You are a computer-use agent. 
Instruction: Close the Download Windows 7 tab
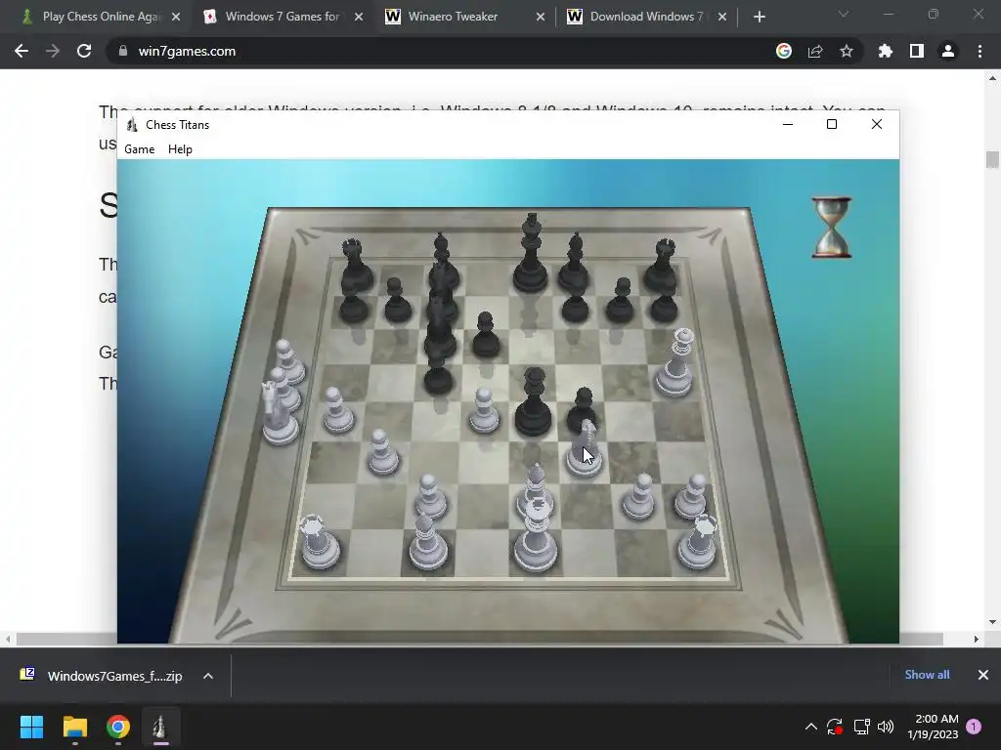[722, 18]
